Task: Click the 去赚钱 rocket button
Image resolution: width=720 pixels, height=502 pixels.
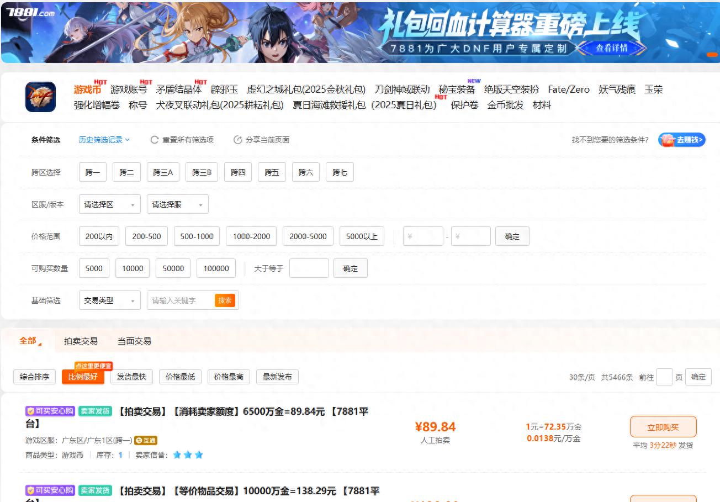Action: pyautogui.click(x=681, y=140)
